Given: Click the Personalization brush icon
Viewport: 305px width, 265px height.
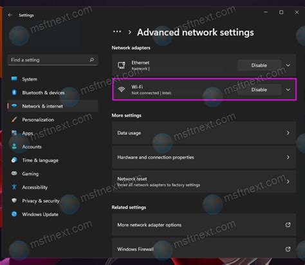Looking at the screenshot, I should [14, 120].
